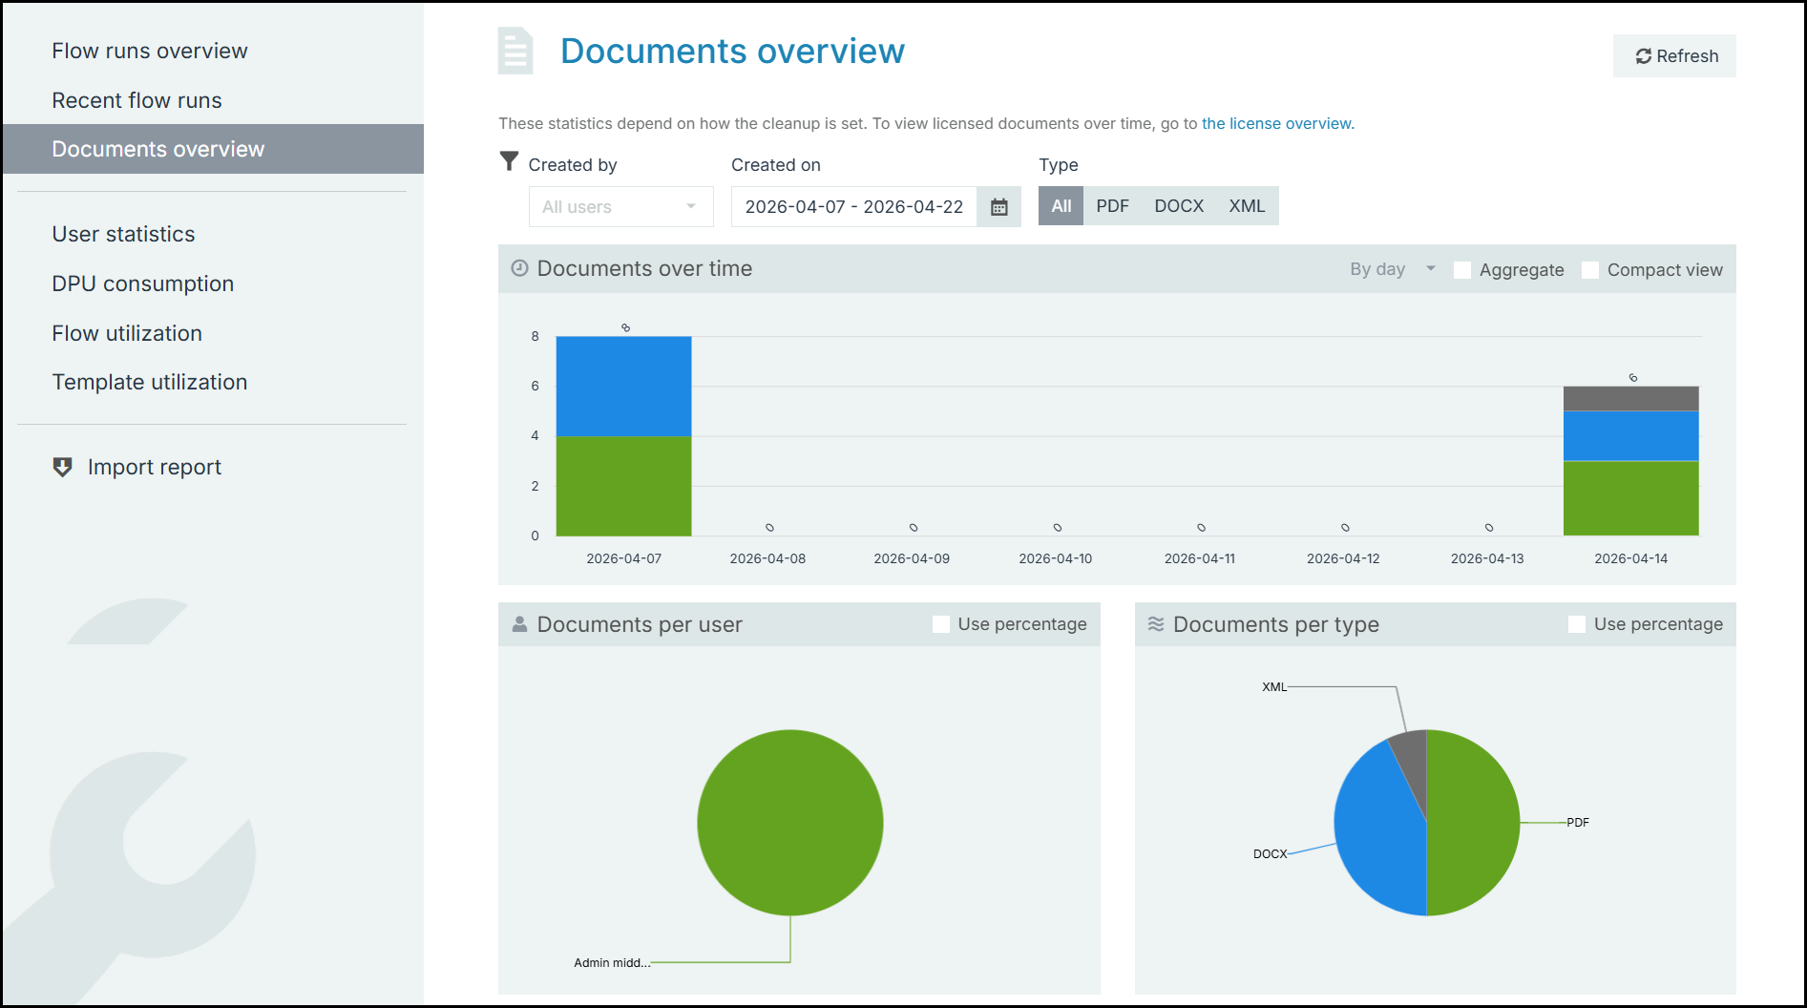Enable the Compact view checkbox

point(1589,270)
